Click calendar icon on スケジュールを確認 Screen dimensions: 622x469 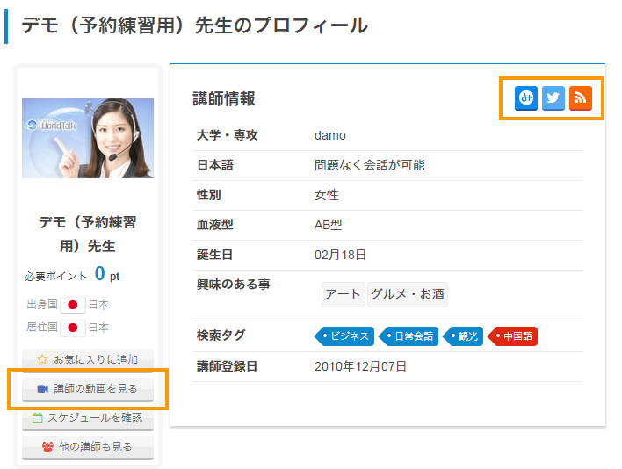point(37,418)
